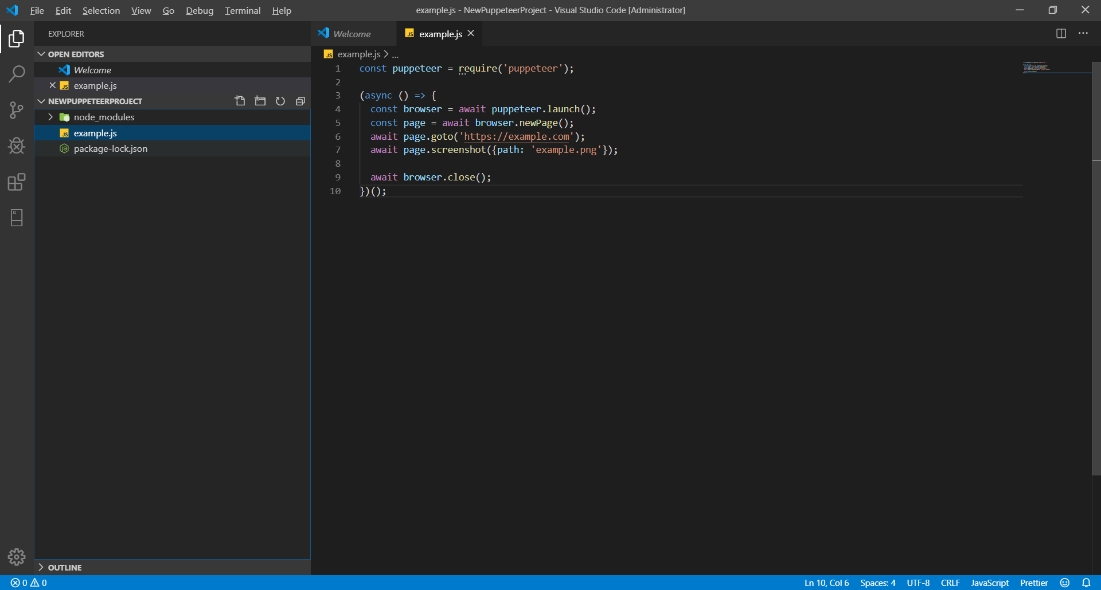Open the Help menu
Image resolution: width=1101 pixels, height=590 pixels.
click(282, 10)
